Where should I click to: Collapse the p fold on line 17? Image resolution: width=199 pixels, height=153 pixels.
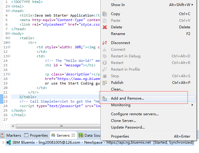9,74
